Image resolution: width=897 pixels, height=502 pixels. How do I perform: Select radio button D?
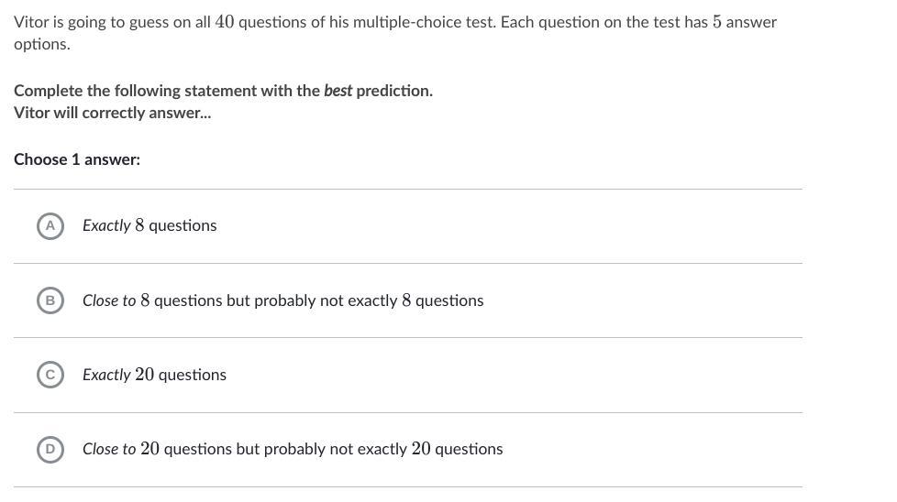(x=50, y=449)
